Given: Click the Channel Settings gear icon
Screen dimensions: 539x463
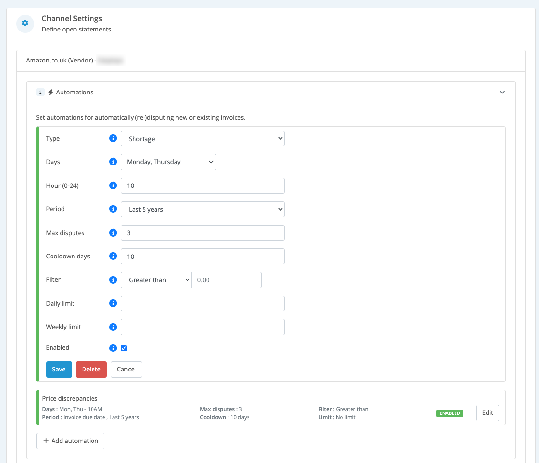Looking at the screenshot, I should [x=25, y=23].
